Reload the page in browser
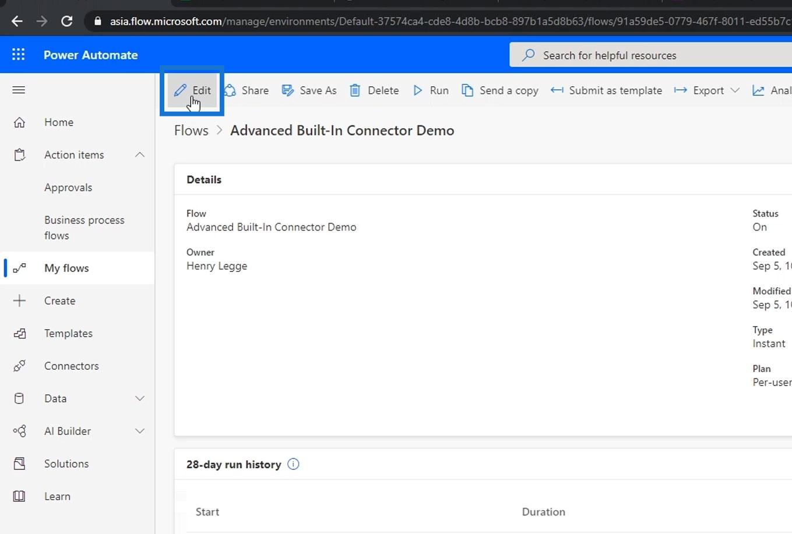 tap(67, 22)
